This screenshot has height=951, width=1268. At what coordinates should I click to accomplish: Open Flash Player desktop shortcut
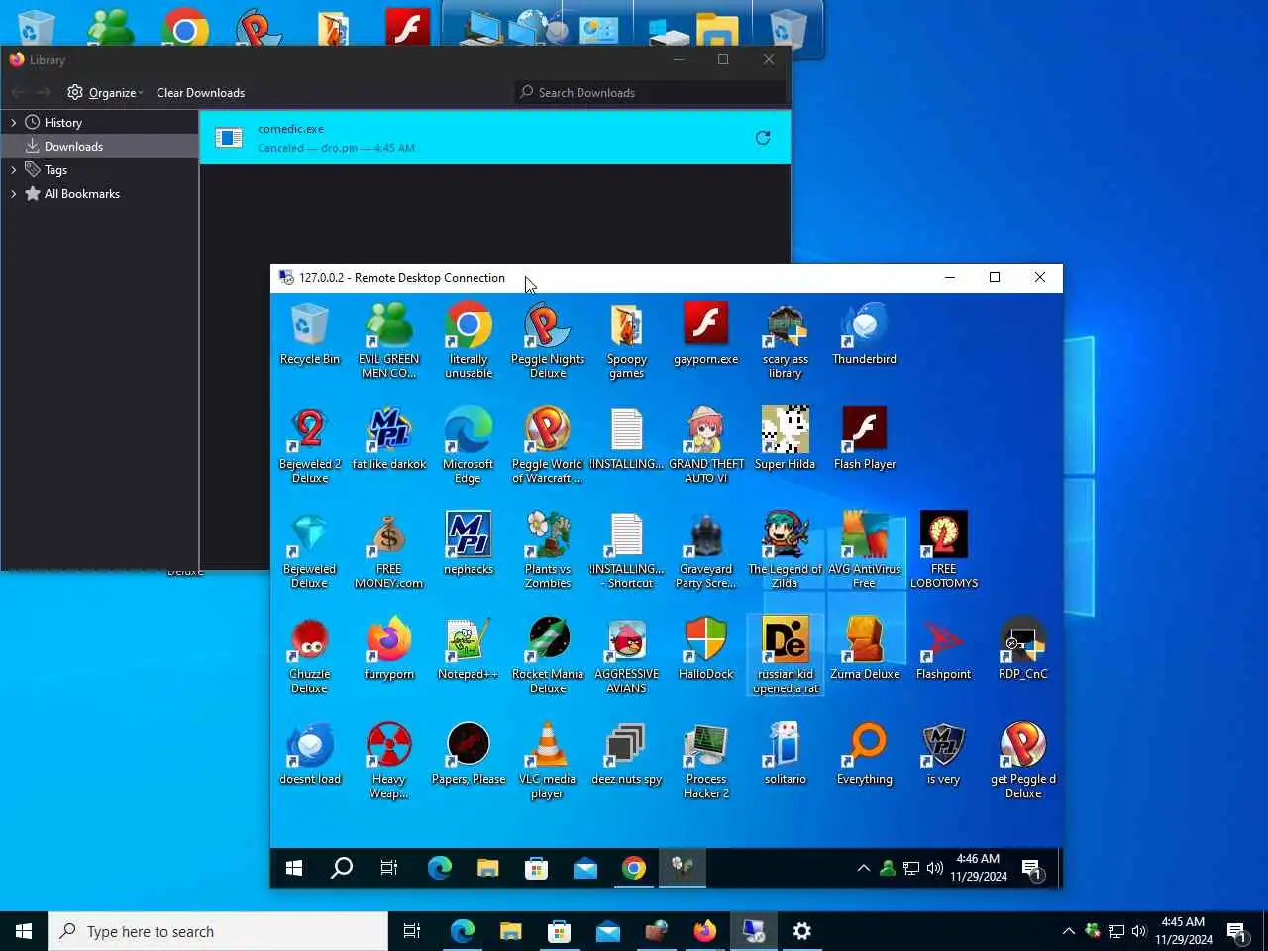864,438
